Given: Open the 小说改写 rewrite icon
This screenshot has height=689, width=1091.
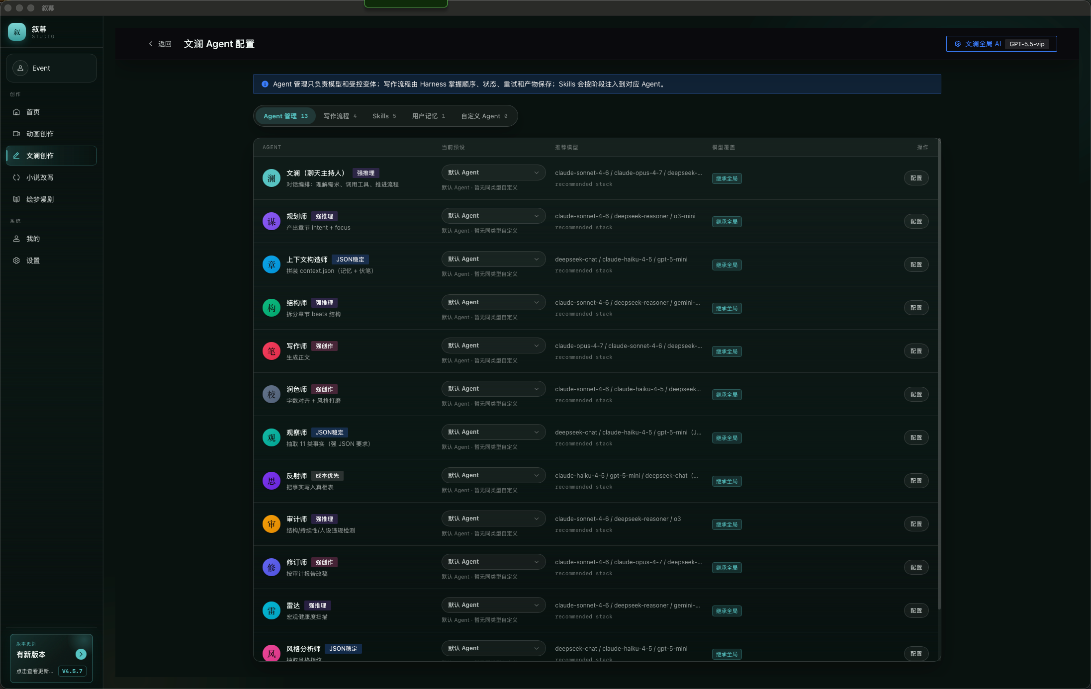Looking at the screenshot, I should (16, 177).
